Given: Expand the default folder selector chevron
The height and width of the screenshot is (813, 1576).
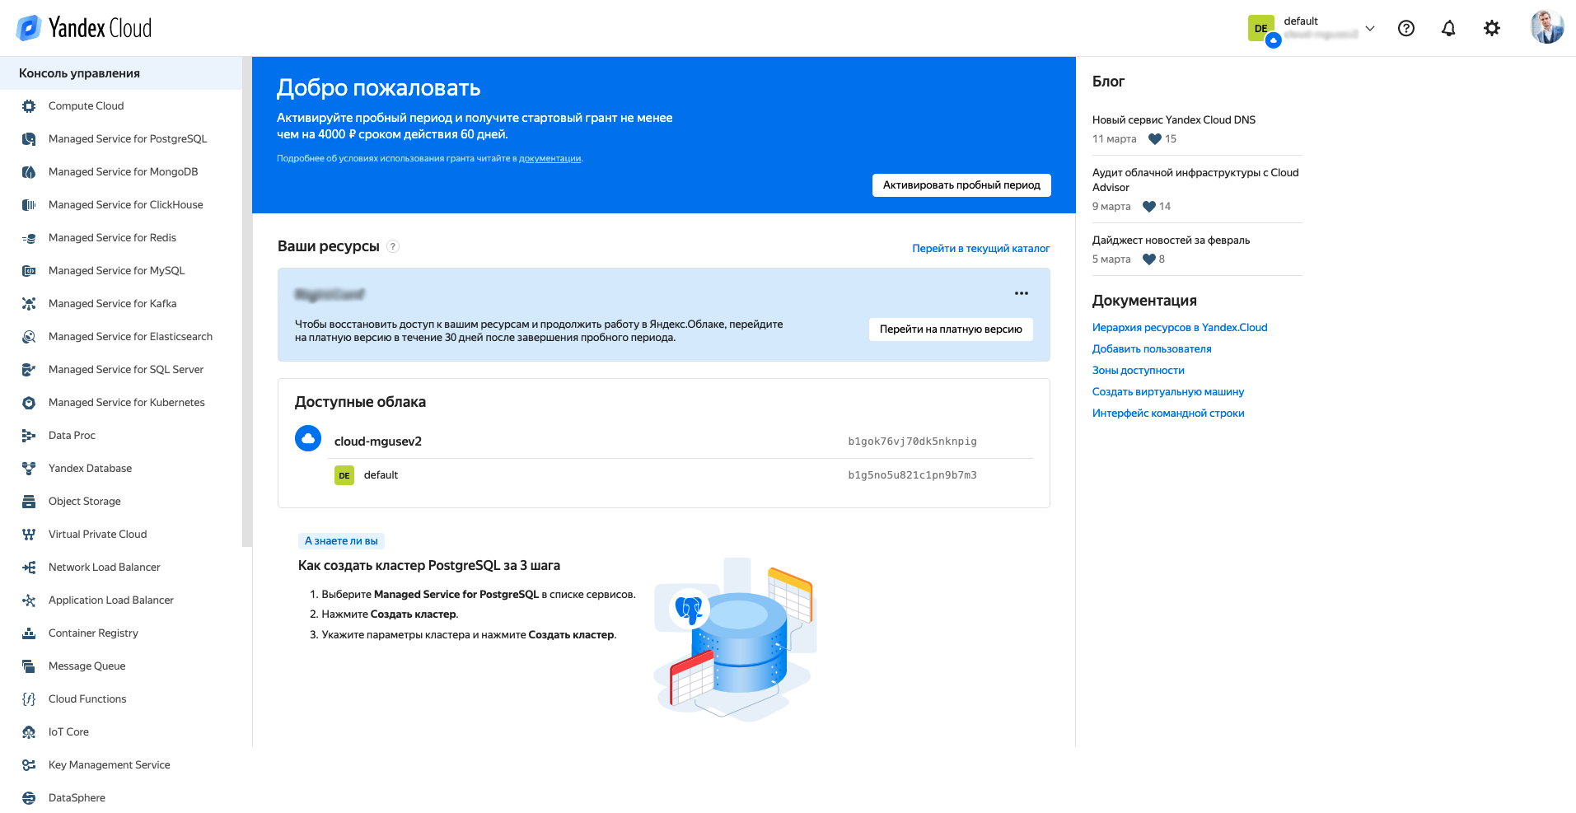Looking at the screenshot, I should [1370, 28].
